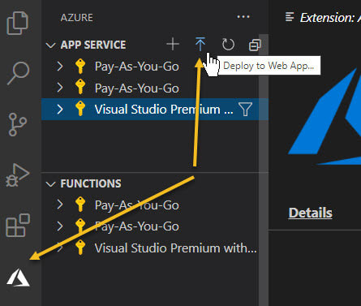This screenshot has height=306, width=361.
Task: Collapse the FUNCTIONS section
Action: click(x=50, y=184)
